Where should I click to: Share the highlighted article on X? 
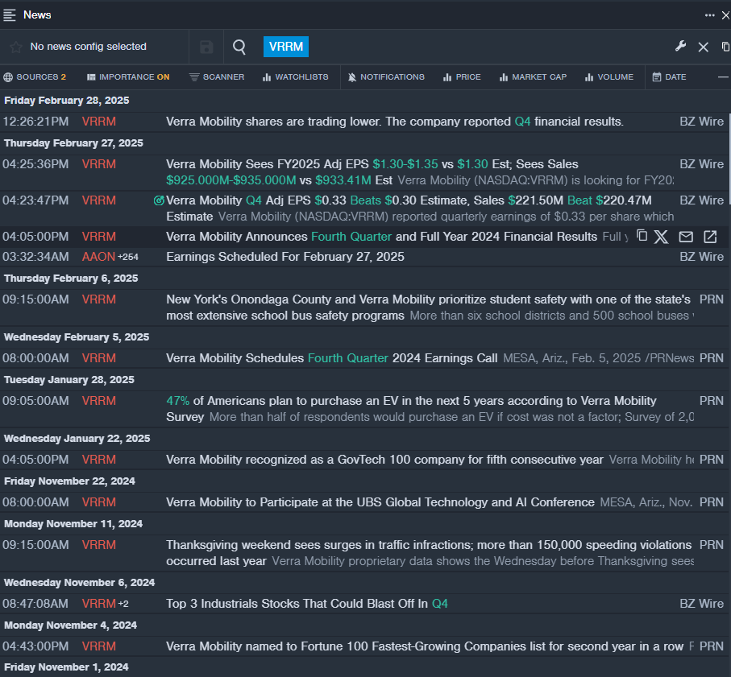click(x=661, y=236)
